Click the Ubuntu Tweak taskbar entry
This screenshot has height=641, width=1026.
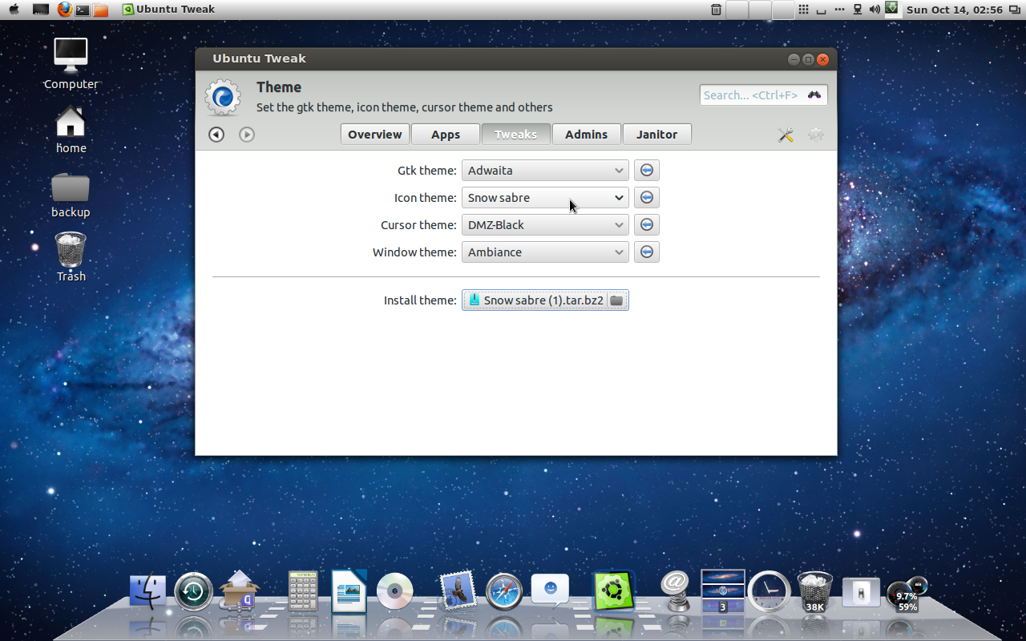click(x=168, y=10)
